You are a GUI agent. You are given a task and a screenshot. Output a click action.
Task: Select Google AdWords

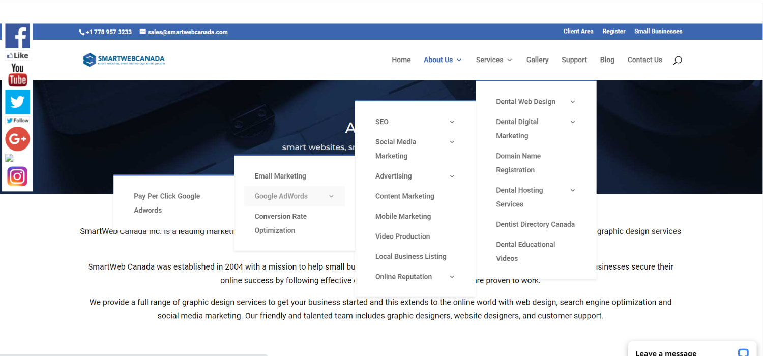tap(281, 196)
